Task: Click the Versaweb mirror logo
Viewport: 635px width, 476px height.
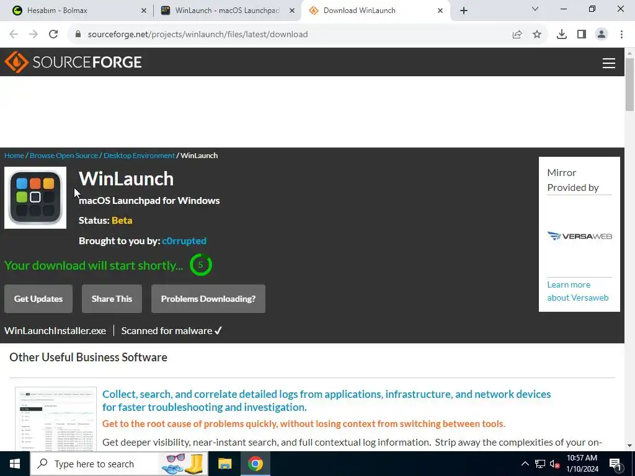Action: tap(580, 236)
